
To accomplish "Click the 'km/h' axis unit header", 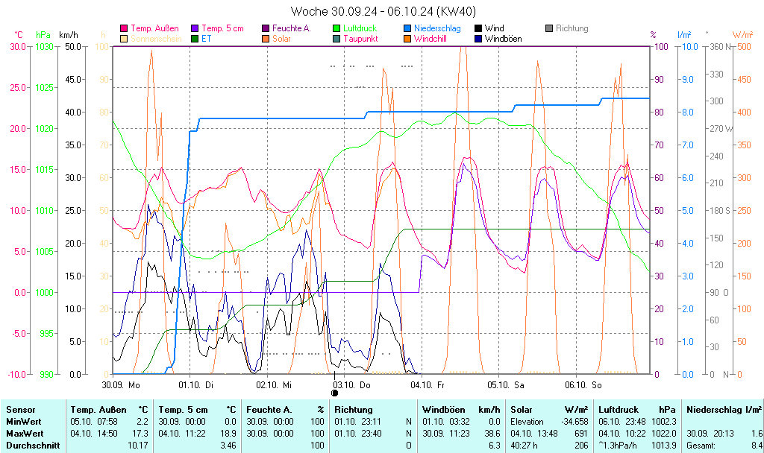I will tap(68, 35).
